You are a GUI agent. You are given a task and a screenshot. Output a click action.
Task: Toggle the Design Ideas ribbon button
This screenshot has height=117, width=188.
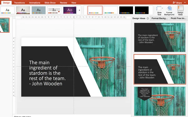point(180,10)
